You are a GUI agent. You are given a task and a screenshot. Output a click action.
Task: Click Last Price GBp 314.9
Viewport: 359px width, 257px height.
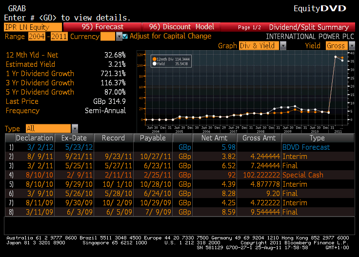coord(109,101)
